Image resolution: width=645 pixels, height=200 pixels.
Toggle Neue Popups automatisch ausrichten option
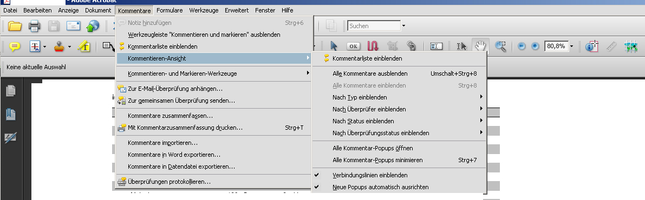(399, 187)
